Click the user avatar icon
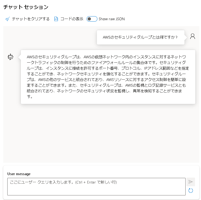The image size is (201, 200). coord(193,36)
